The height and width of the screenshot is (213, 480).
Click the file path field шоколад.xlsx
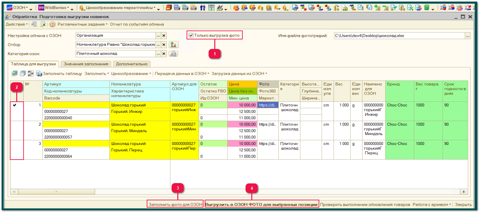[x=399, y=36]
